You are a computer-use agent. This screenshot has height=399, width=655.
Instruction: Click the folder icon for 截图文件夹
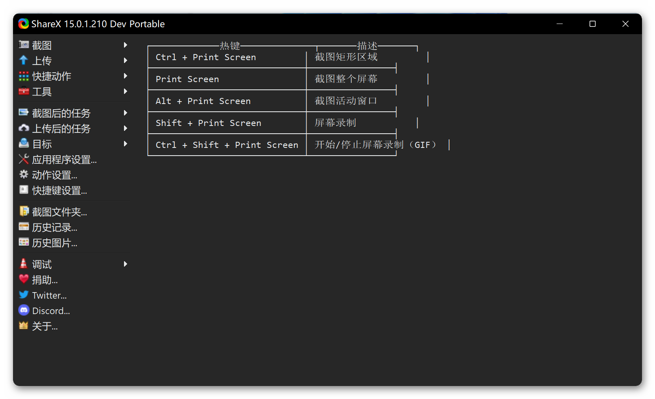coord(24,211)
